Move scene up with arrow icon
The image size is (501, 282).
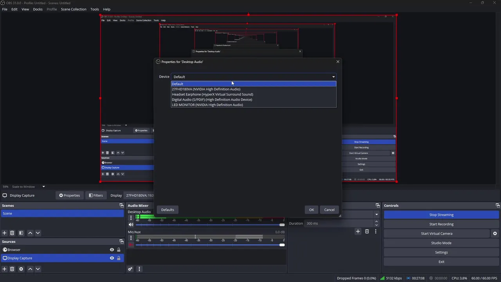click(30, 233)
